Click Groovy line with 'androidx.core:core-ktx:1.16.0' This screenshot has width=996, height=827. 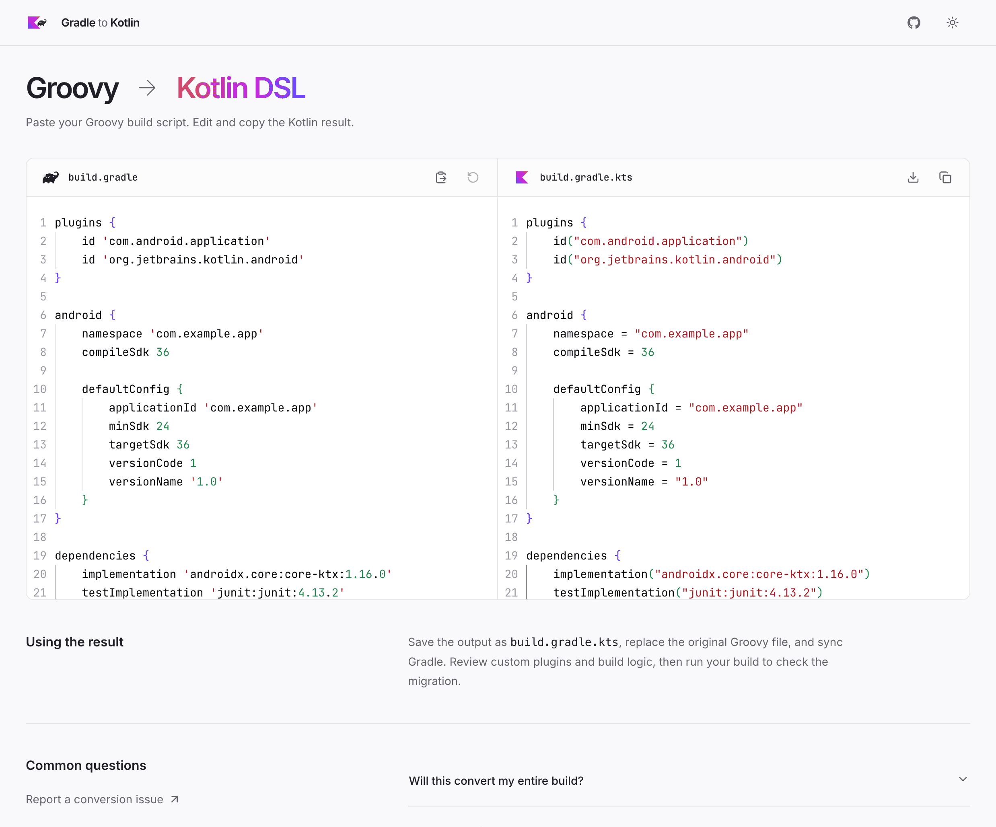[x=236, y=574]
